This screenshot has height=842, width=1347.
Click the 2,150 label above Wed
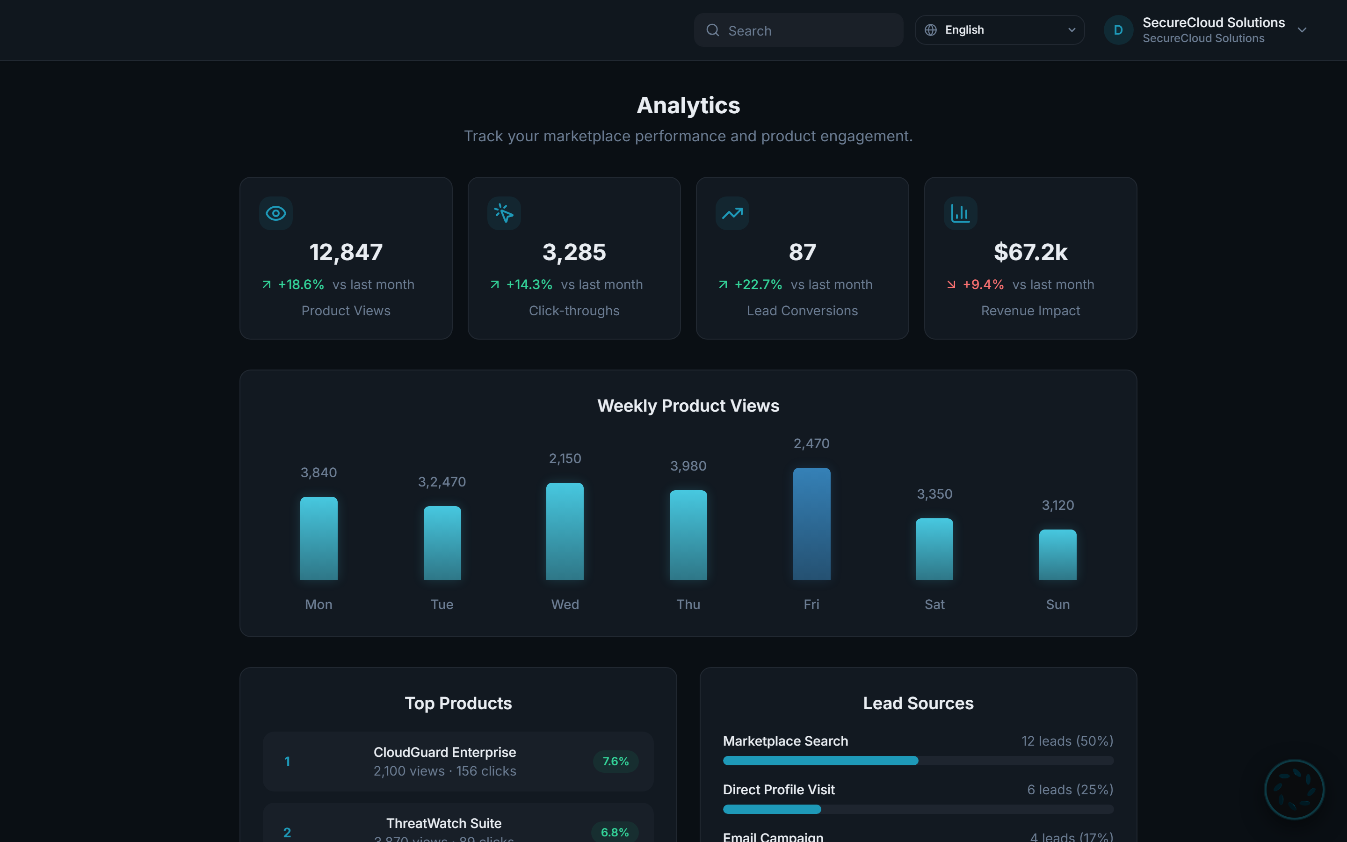point(565,459)
